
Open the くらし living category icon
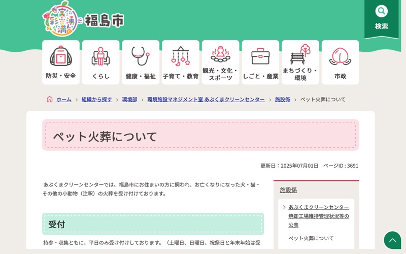pyautogui.click(x=100, y=62)
